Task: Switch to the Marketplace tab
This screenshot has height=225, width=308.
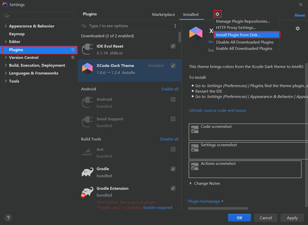Action: click(163, 15)
